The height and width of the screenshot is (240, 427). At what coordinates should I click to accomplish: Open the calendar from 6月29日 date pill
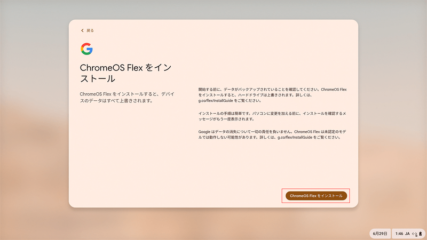click(x=380, y=234)
